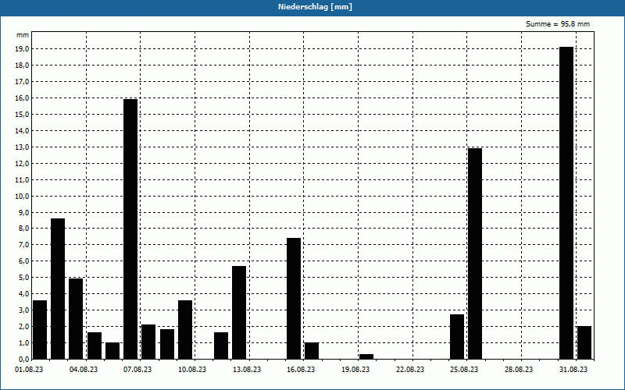This screenshot has height=390, width=625.
Task: Click the tiny bar near 19.08.23
Action: 366,356
